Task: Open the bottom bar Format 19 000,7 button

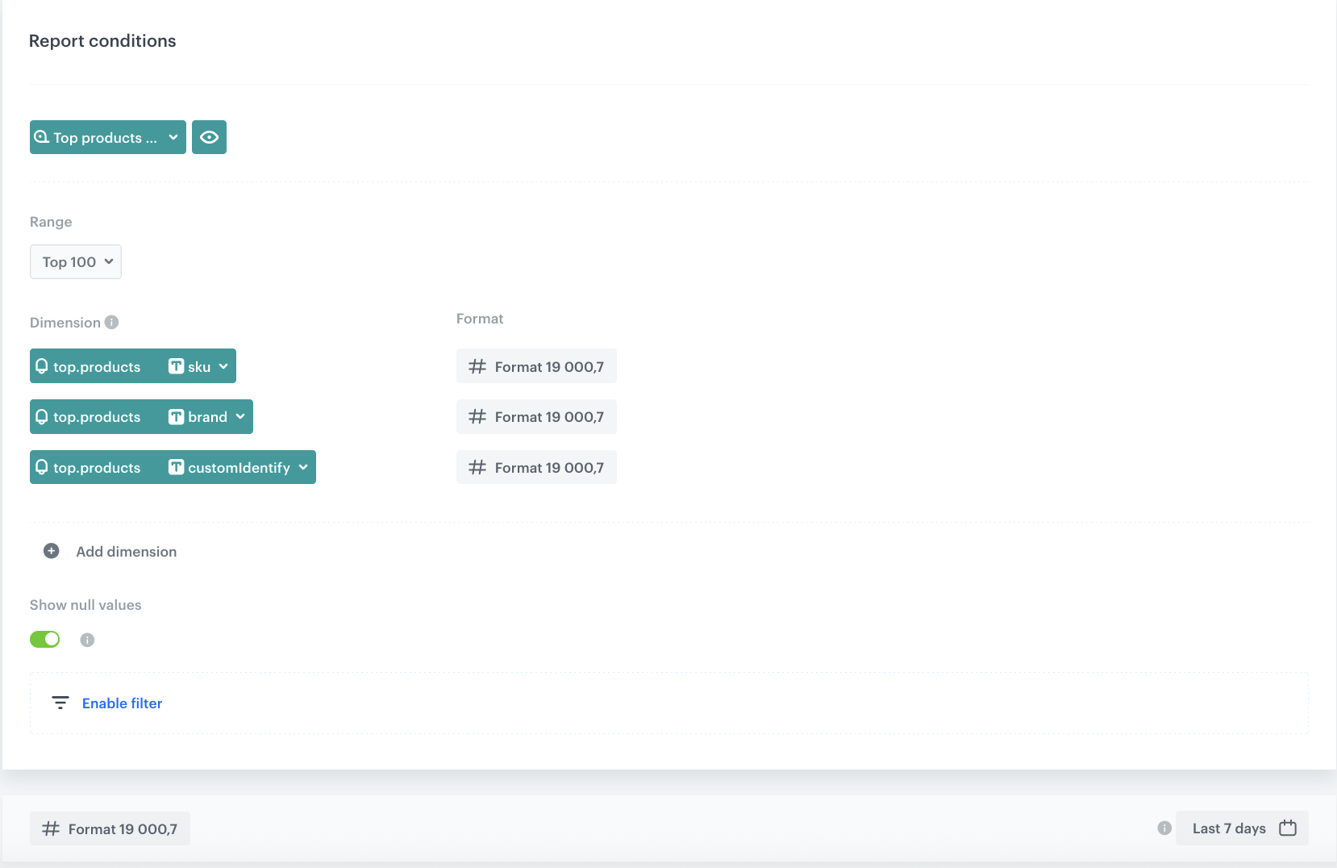Action: [x=110, y=828]
